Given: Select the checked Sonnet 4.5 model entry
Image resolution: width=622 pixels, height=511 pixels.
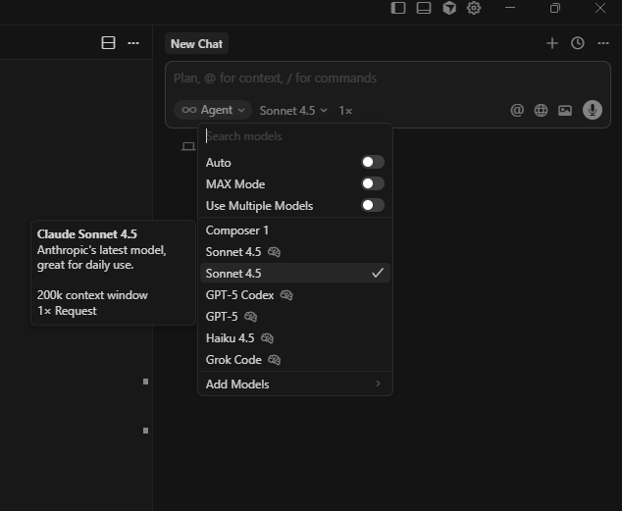Looking at the screenshot, I should pos(295,273).
